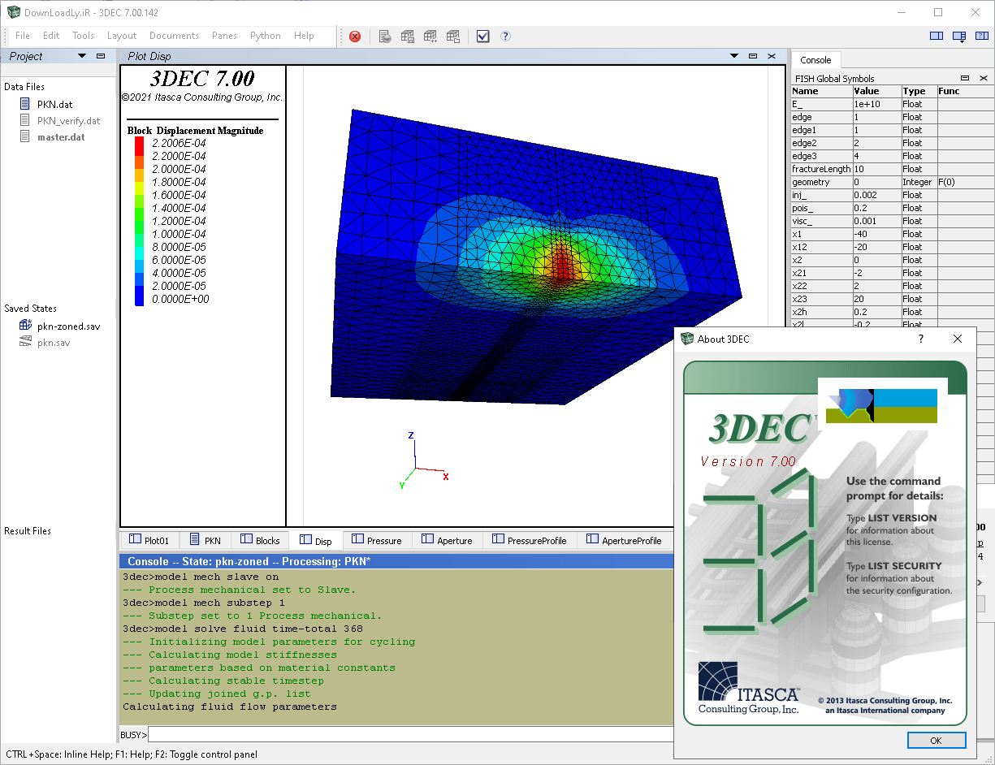Close the FISH Global Symbols pane
Viewport: 995px width, 765px height.
(983, 79)
